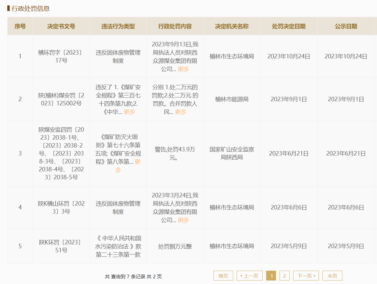Click the 公示日期 column header
The image size is (377, 284).
pyautogui.click(x=346, y=26)
